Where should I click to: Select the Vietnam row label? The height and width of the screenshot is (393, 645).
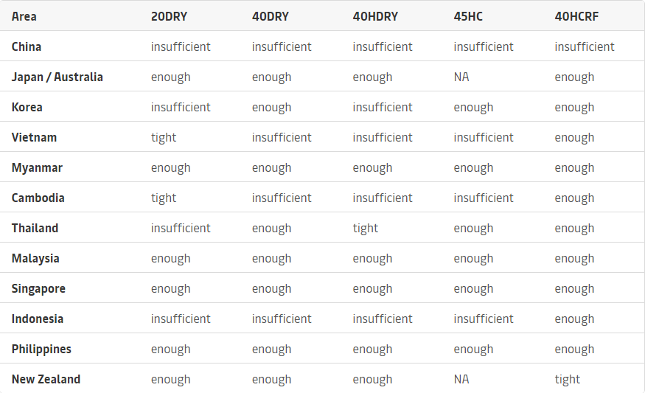click(34, 137)
